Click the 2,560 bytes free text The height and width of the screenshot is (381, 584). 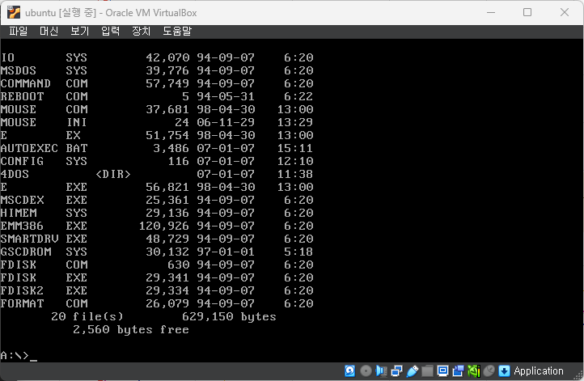coord(131,329)
